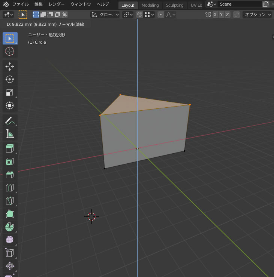Choose the Measure tool
Viewport: 274px width, 277px height.
click(x=10, y=133)
